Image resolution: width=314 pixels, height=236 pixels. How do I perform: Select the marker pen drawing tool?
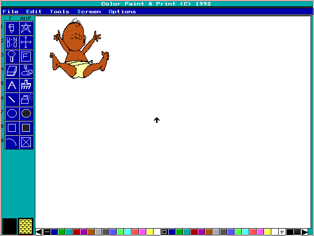[12, 28]
